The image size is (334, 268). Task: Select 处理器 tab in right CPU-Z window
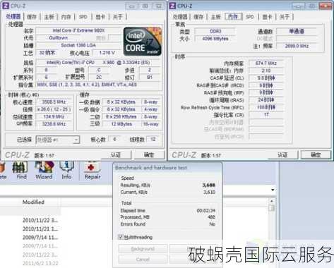pyautogui.click(x=180, y=17)
